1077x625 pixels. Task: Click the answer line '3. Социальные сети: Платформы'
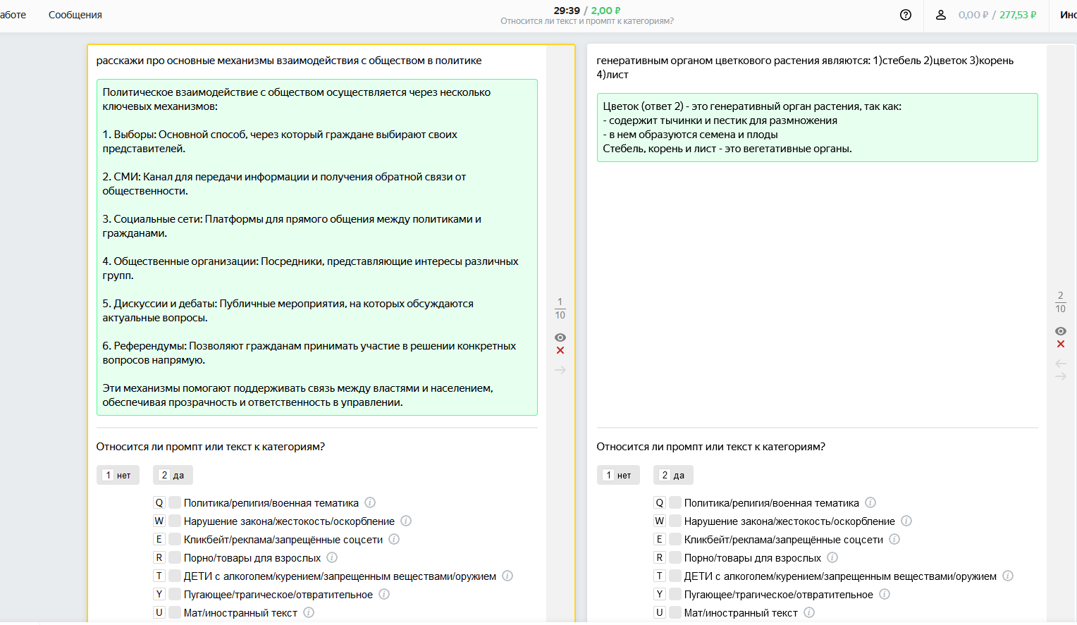click(292, 226)
